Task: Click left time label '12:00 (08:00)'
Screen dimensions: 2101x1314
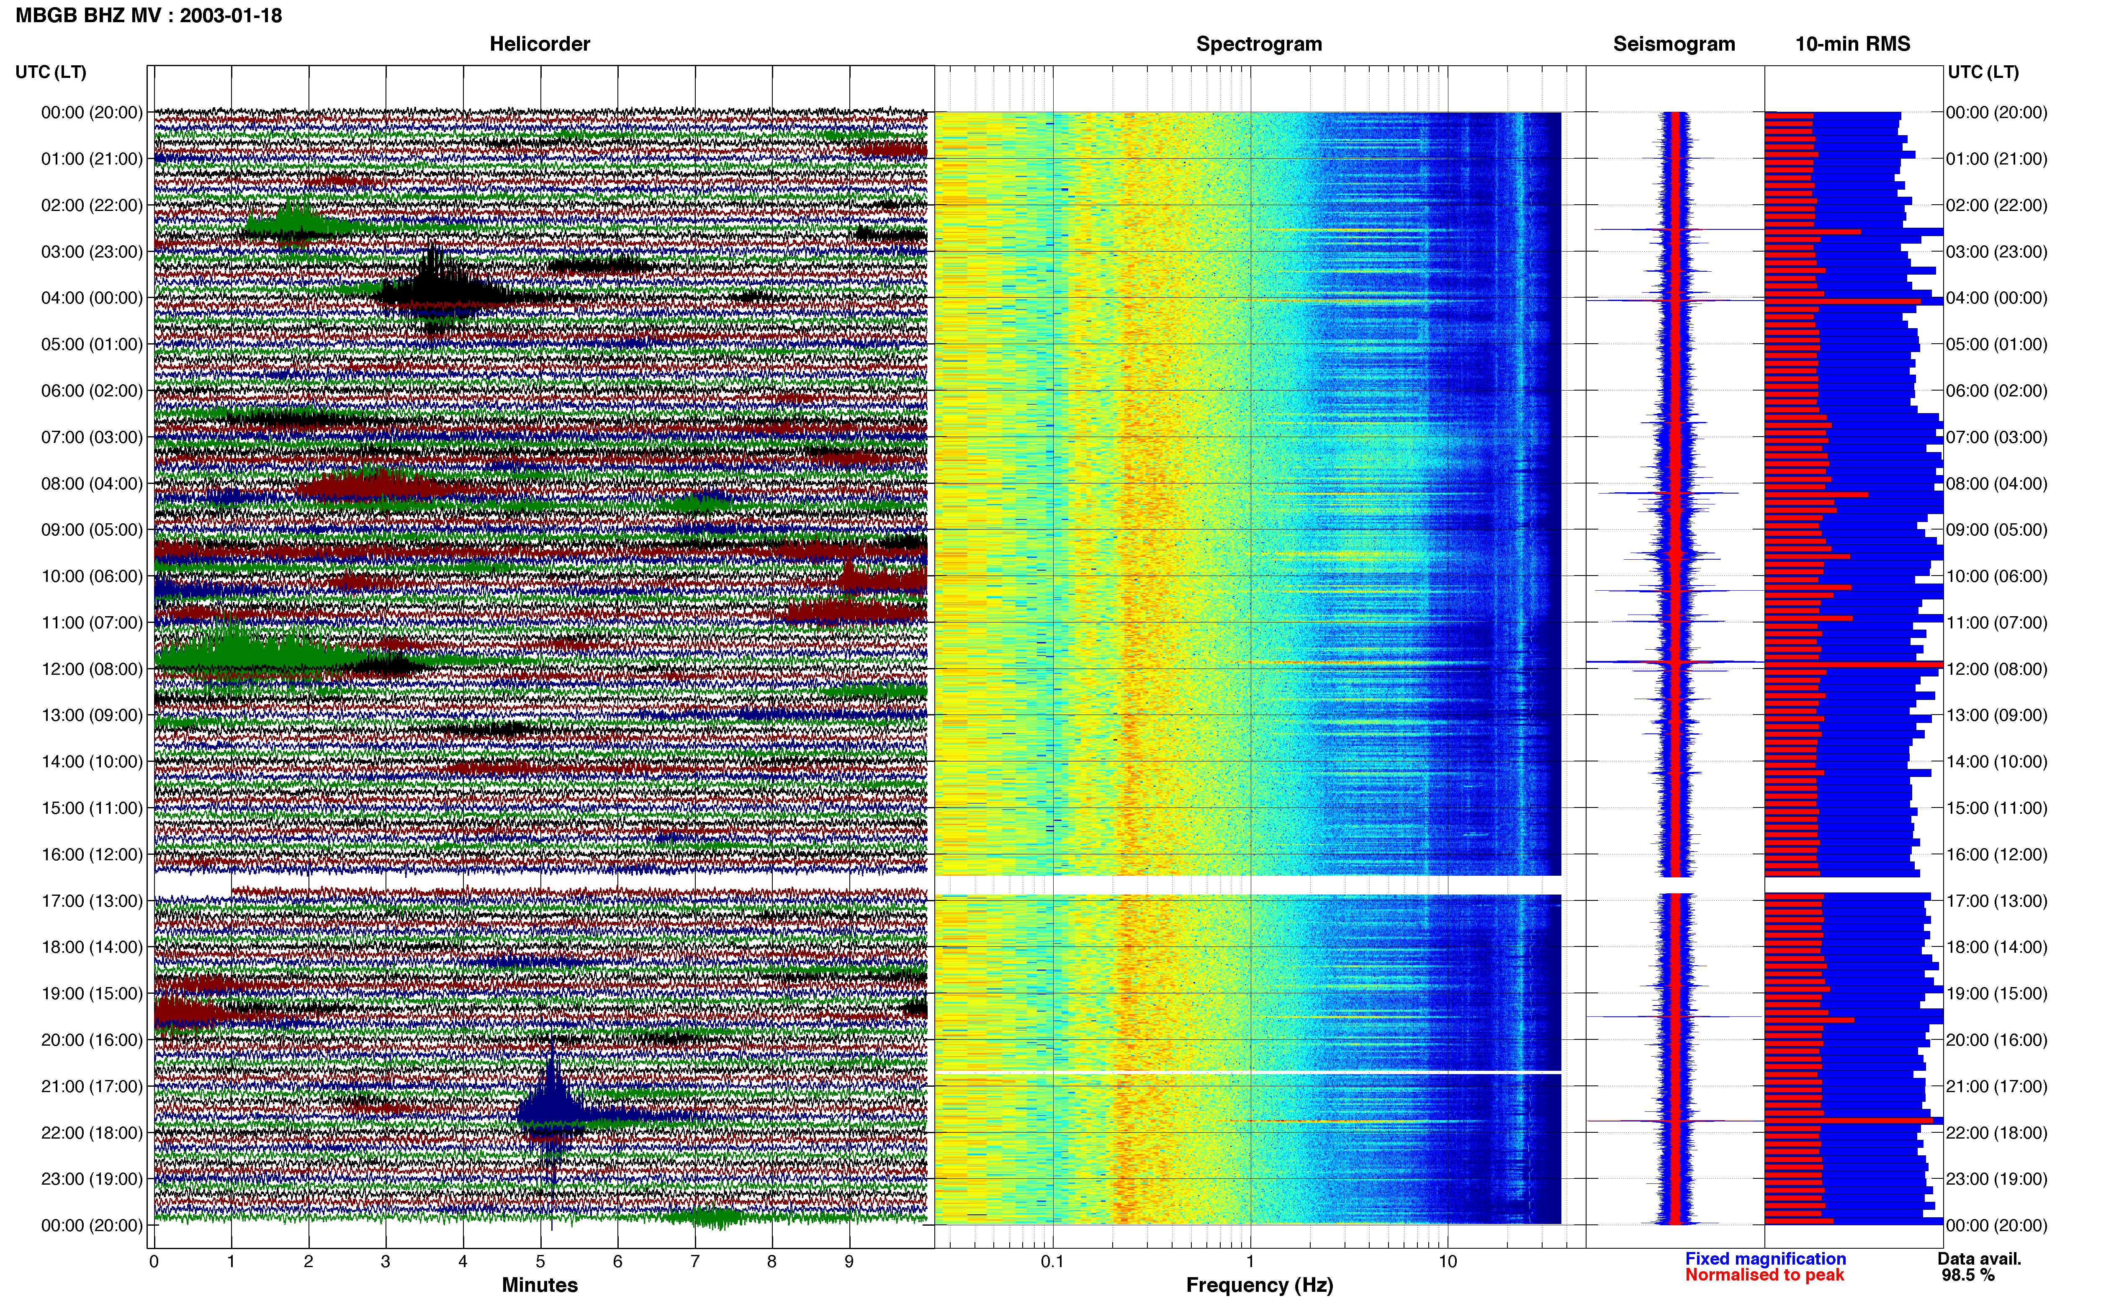Action: click(x=92, y=669)
